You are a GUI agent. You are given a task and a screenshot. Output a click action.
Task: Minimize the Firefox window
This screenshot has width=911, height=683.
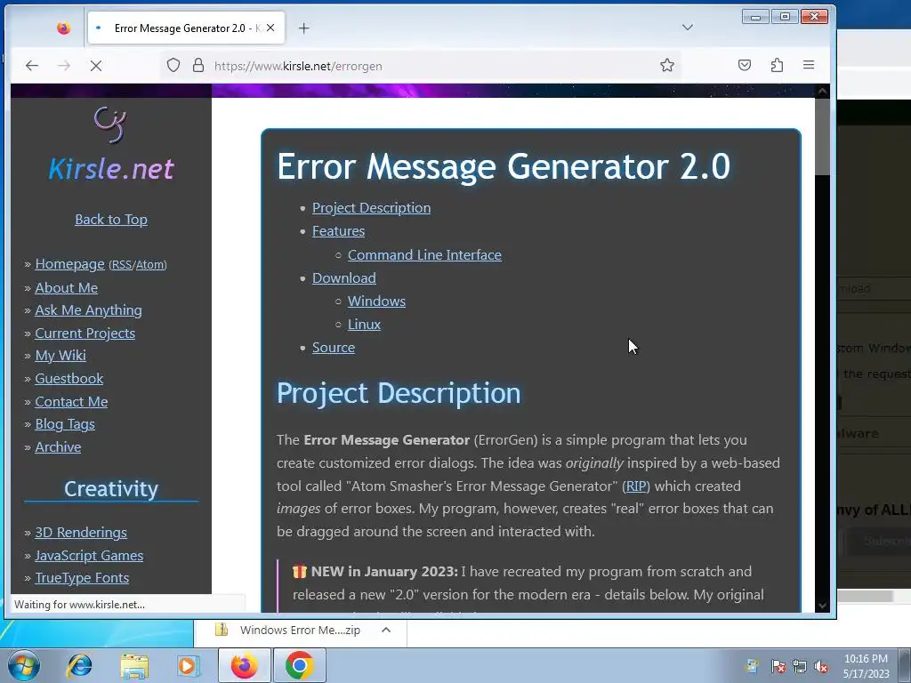pyautogui.click(x=755, y=17)
